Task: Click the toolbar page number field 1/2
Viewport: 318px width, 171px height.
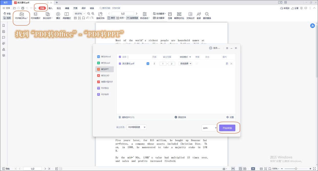Action: pyautogui.click(x=123, y=14)
